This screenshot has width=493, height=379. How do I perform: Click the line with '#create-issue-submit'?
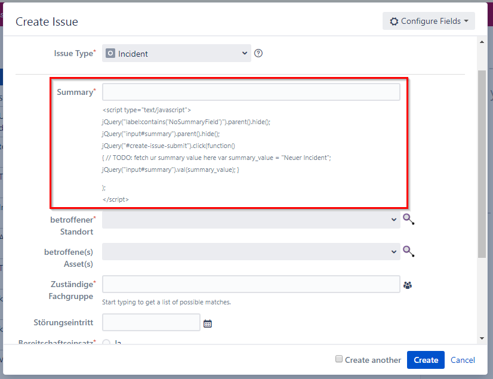pos(168,146)
